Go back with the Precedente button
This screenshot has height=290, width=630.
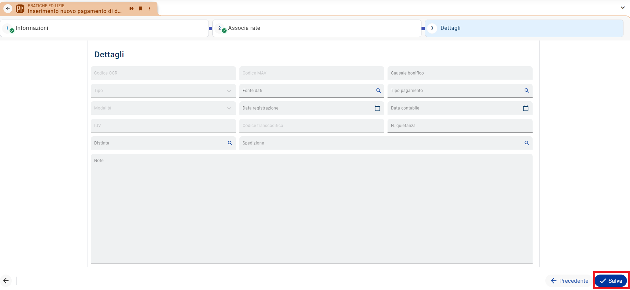click(569, 281)
